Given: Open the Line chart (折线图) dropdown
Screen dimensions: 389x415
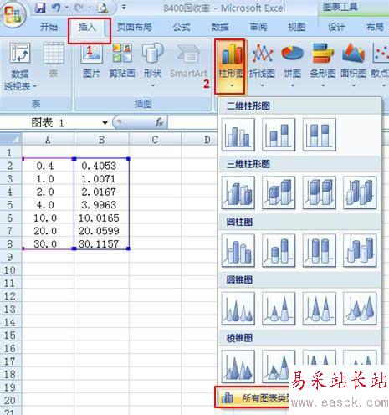Looking at the screenshot, I should 262,65.
